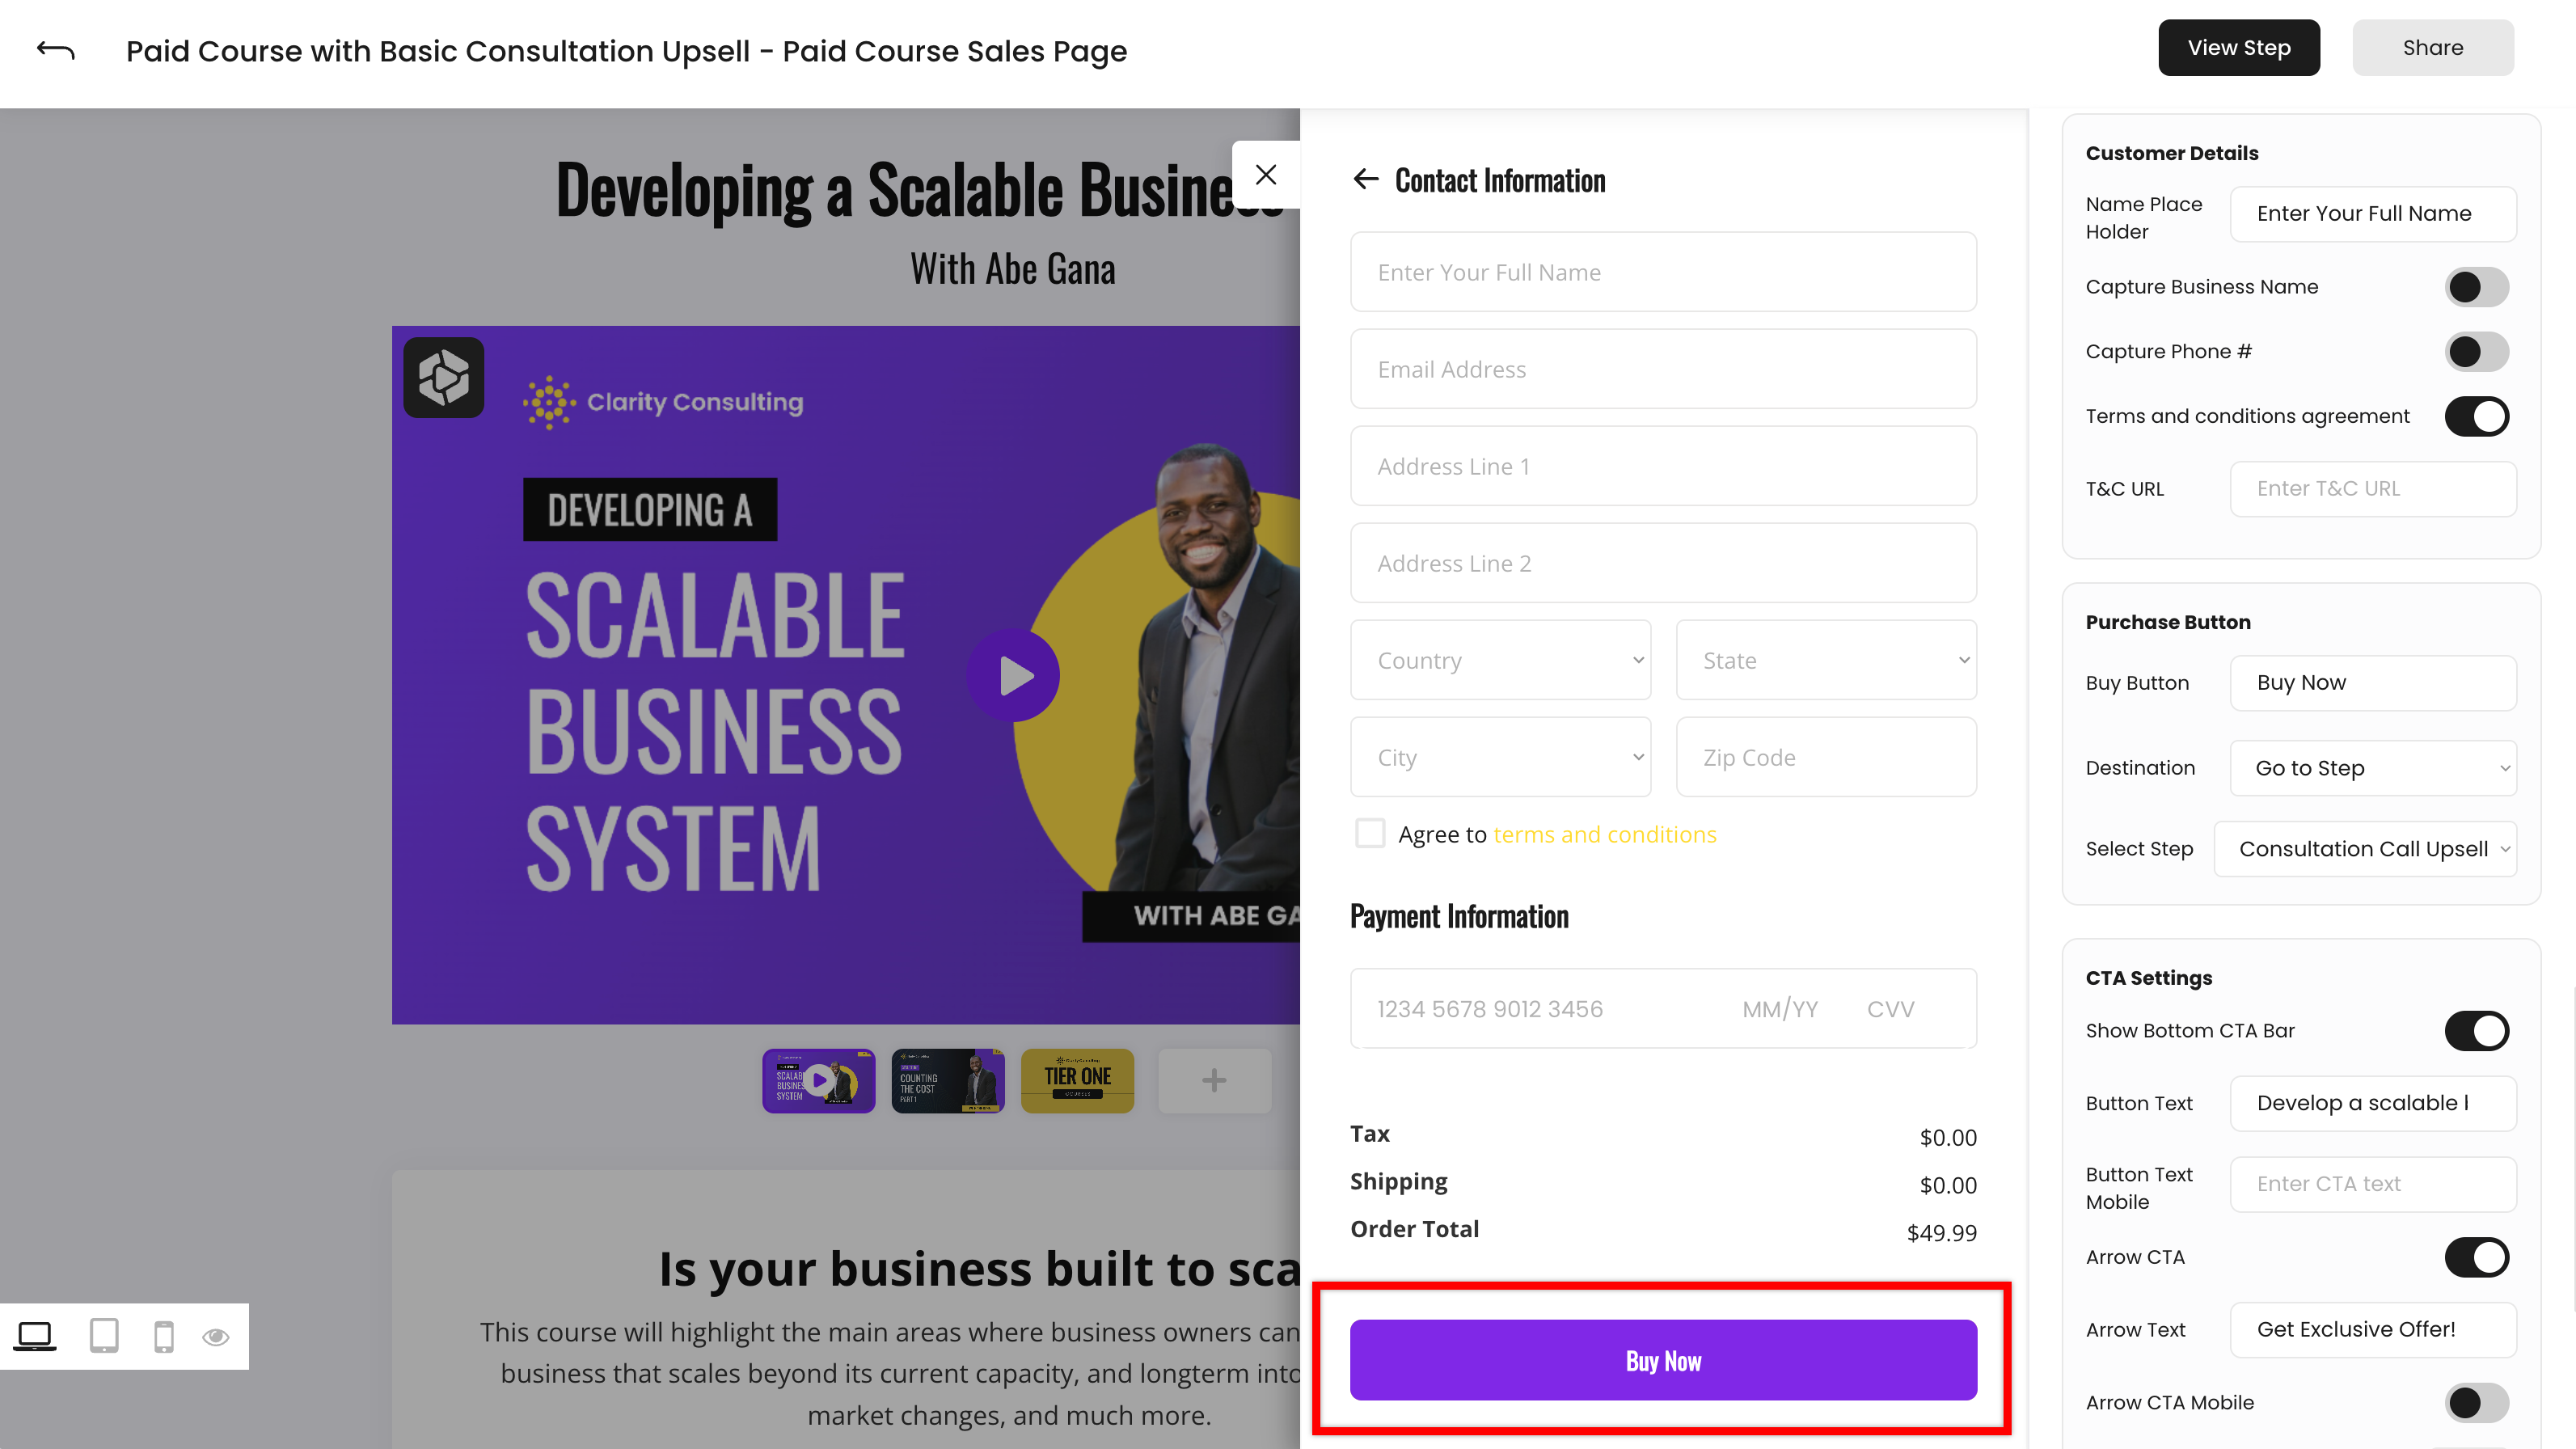
Task: Turn off Terms and conditions agreement toggle
Action: (2476, 416)
